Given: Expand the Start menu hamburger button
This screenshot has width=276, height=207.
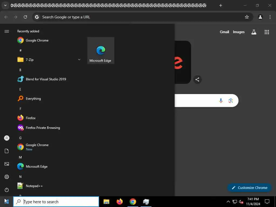Looking at the screenshot, I should point(7,31).
